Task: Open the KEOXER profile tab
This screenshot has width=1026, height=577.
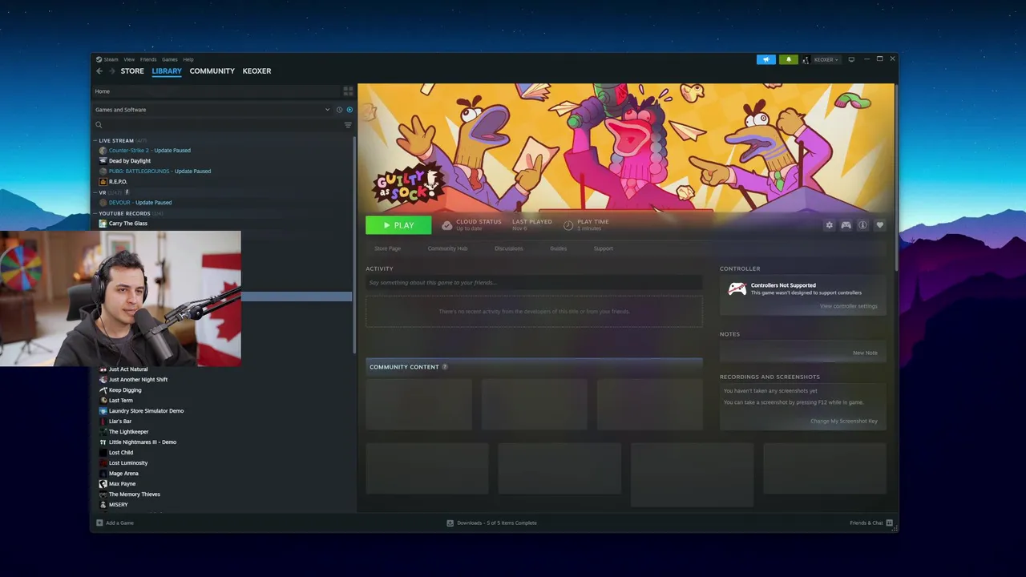Action: [256, 71]
